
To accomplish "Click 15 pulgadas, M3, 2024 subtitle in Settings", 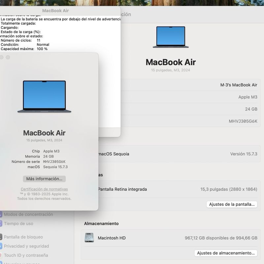I will 171,70.
